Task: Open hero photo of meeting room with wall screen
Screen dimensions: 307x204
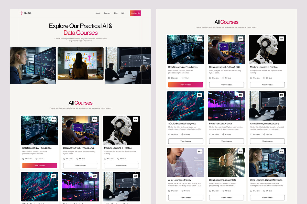Action: click(128, 66)
